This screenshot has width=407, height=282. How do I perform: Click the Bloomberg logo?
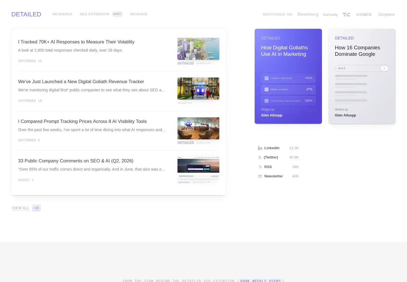pyautogui.click(x=308, y=14)
